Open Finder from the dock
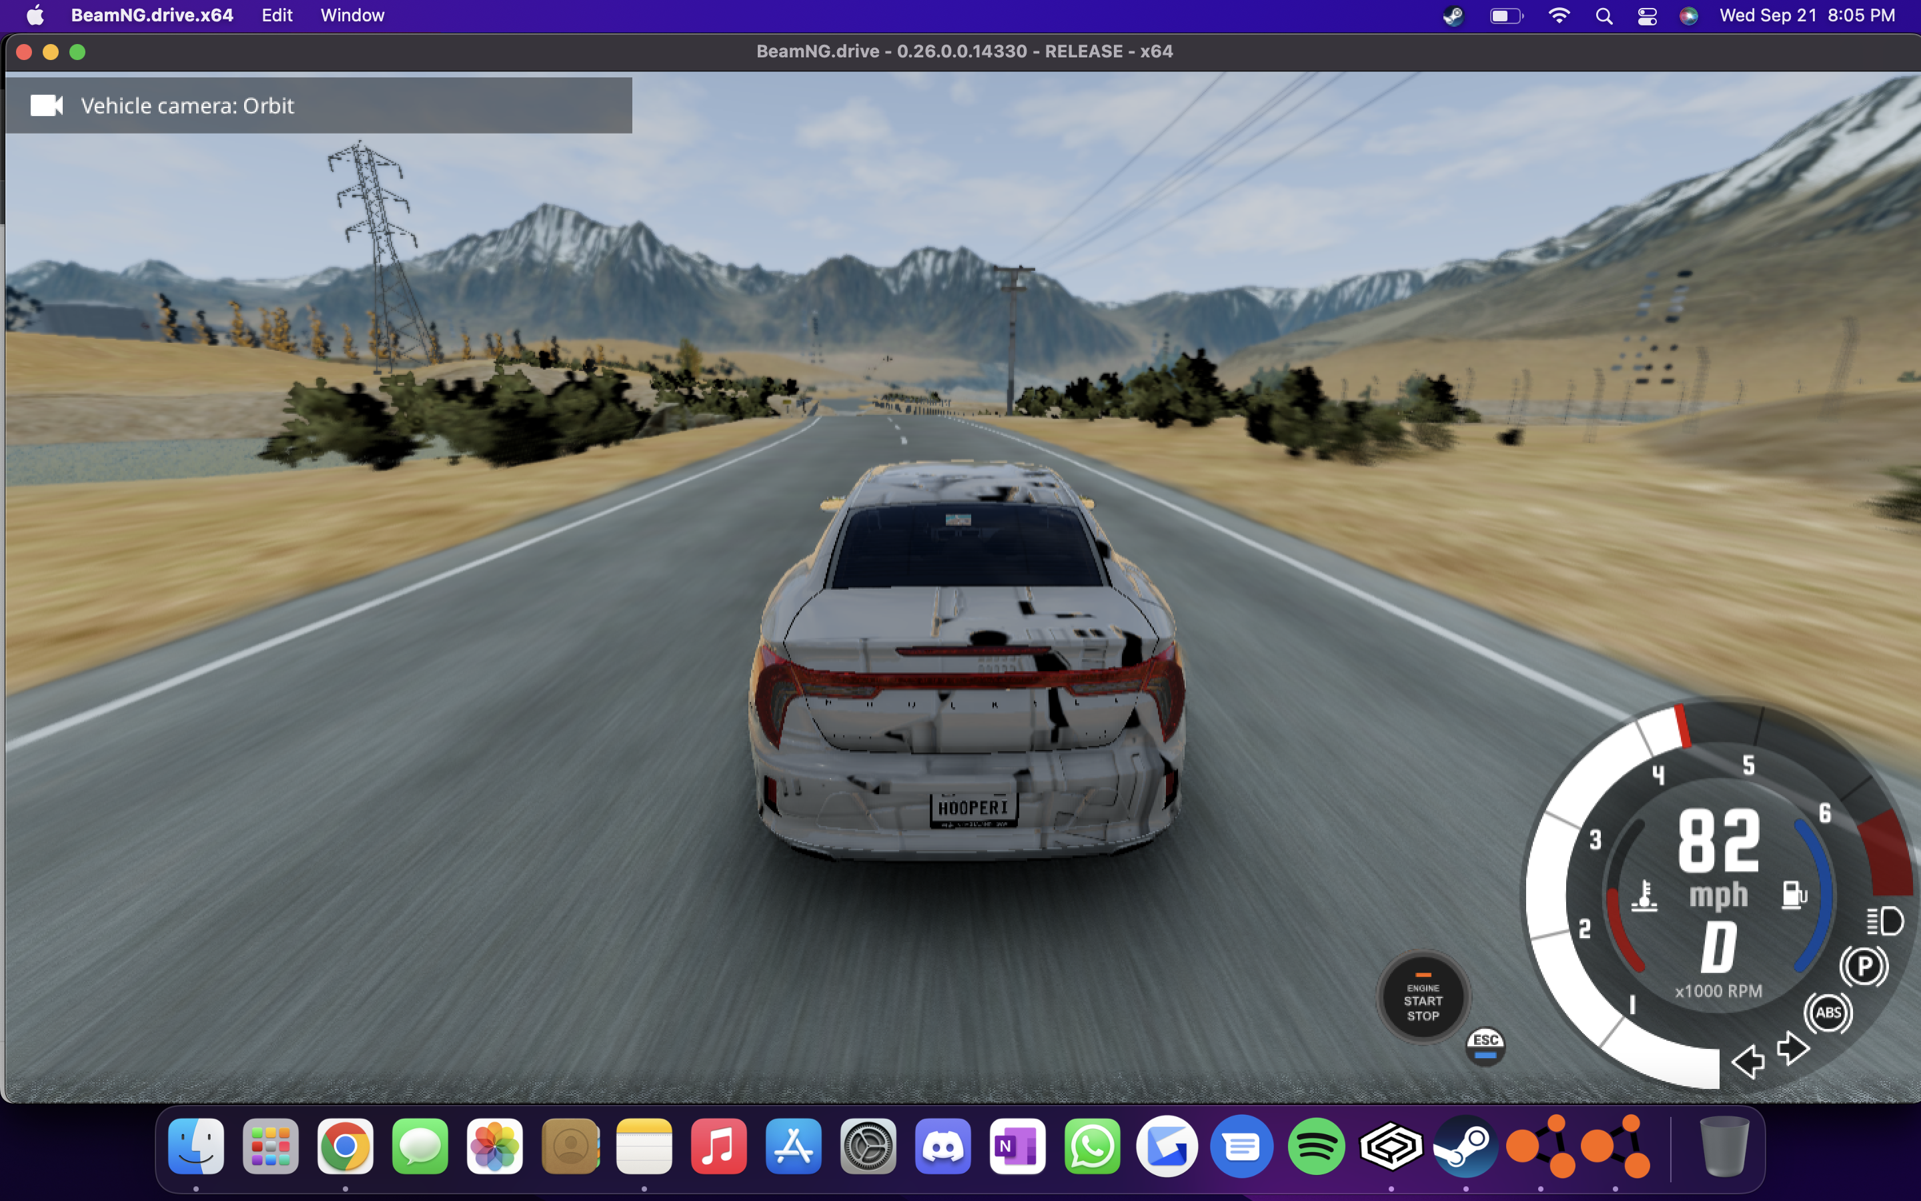This screenshot has height=1201, width=1921. (196, 1146)
